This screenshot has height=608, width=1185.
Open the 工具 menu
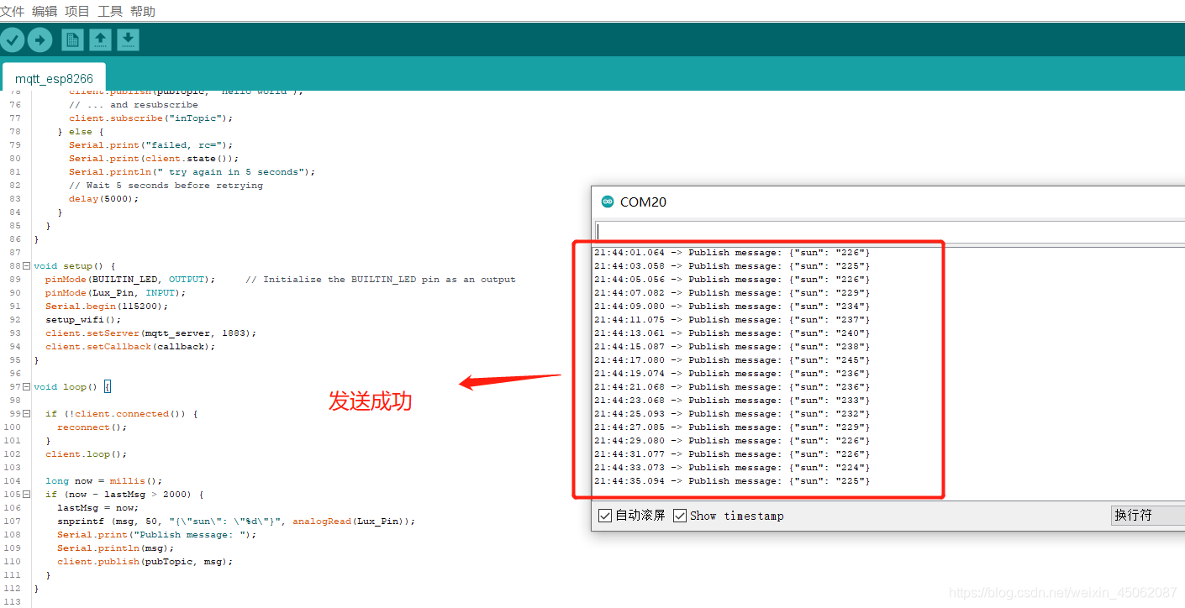tap(110, 11)
